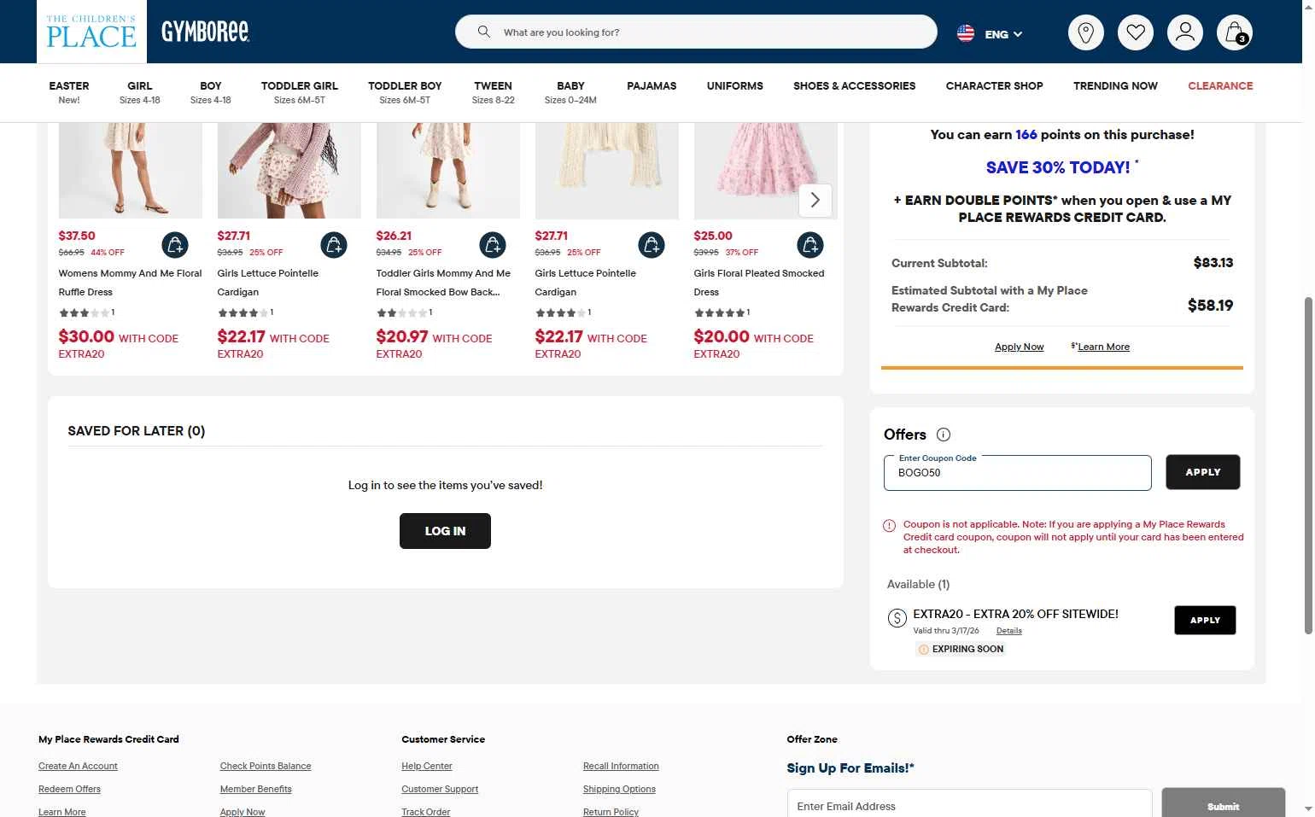
Task: Focus the search box
Action: click(696, 32)
